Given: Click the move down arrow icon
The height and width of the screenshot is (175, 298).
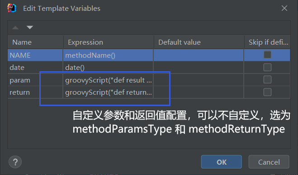Looking at the screenshot, I should (x=30, y=28).
